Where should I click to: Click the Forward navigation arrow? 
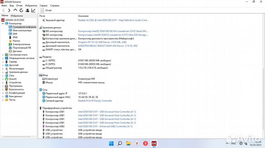click(x=9, y=10)
